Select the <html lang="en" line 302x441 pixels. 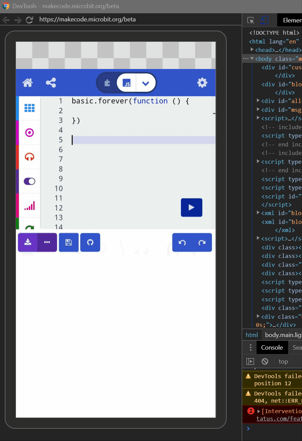[274, 41]
